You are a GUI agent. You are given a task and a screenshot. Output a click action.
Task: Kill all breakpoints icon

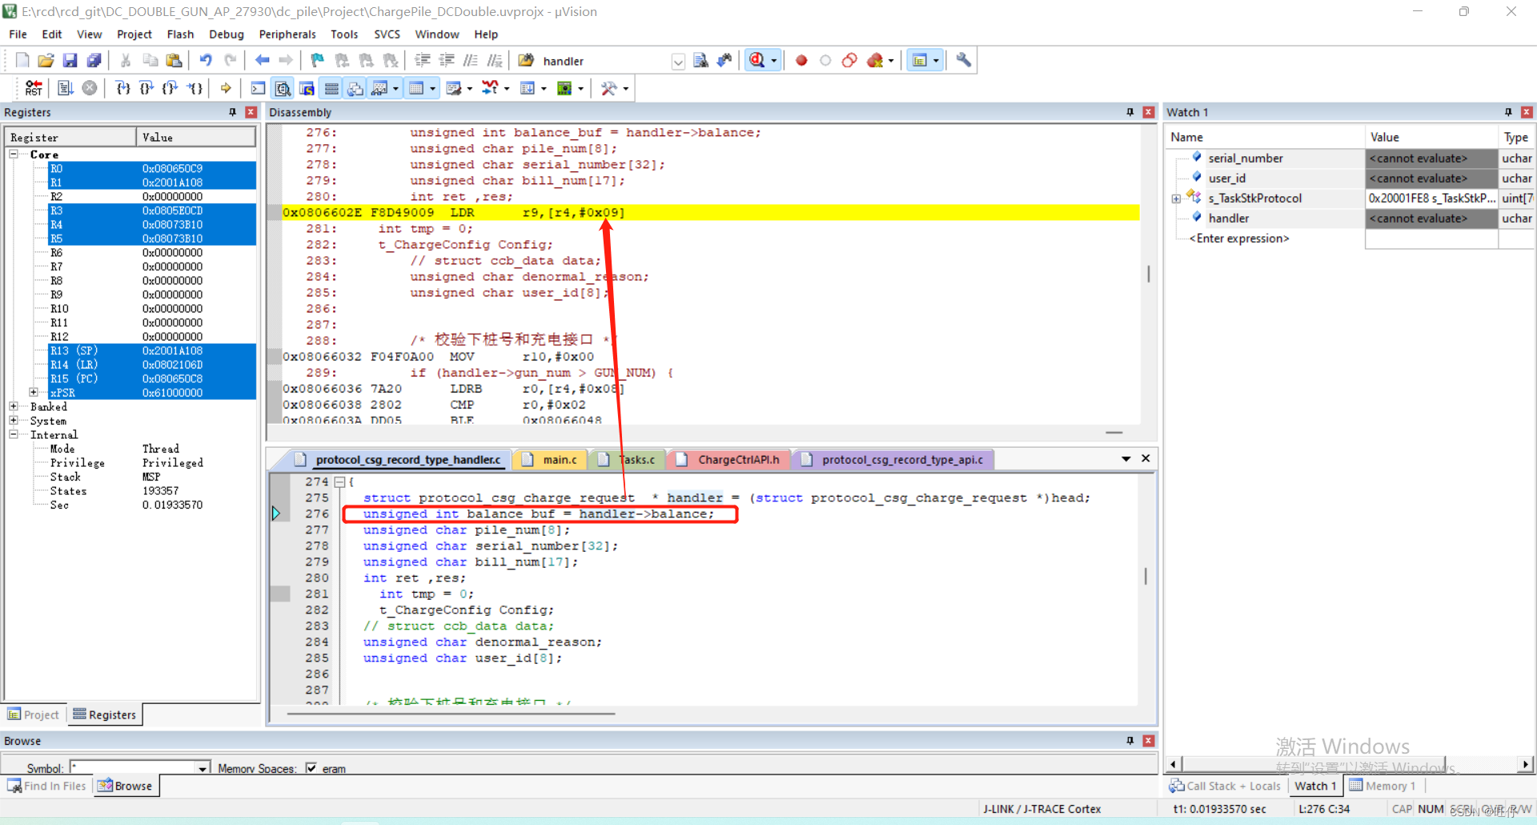(875, 61)
